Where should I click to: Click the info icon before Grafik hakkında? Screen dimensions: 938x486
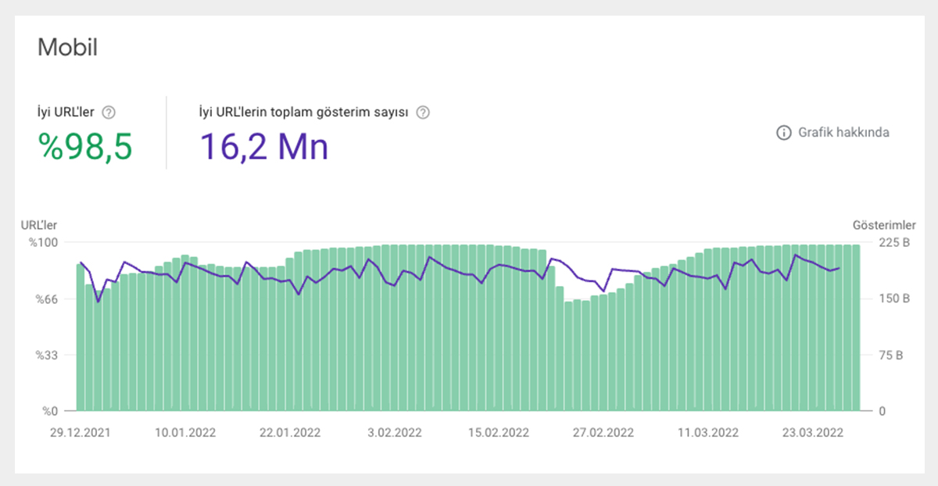tap(783, 133)
